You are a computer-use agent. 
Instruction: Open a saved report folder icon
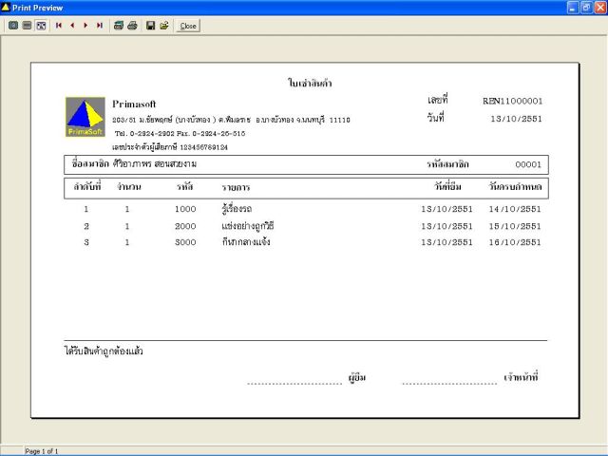tap(164, 26)
